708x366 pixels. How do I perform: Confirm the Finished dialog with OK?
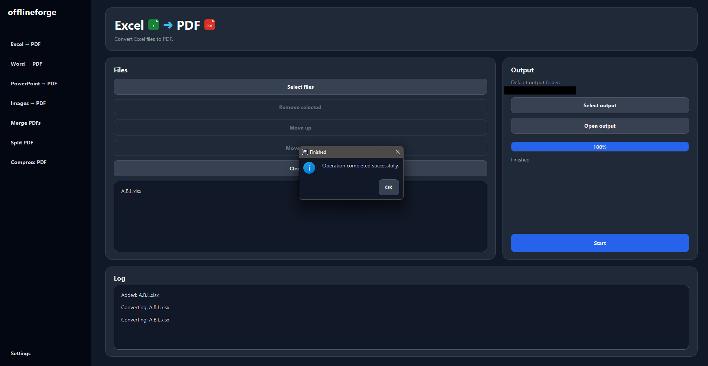point(389,187)
